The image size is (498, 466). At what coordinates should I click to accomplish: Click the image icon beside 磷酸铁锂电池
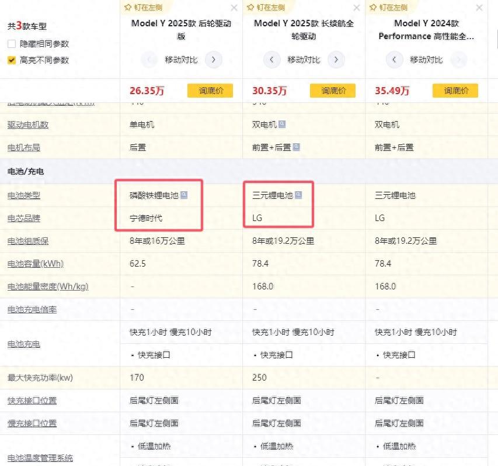[184, 195]
